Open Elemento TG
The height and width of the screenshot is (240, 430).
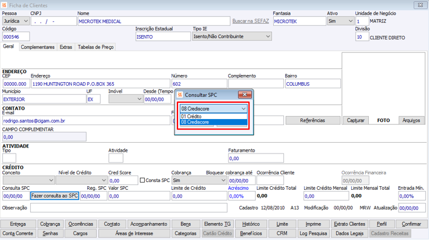pyautogui.click(x=217, y=224)
